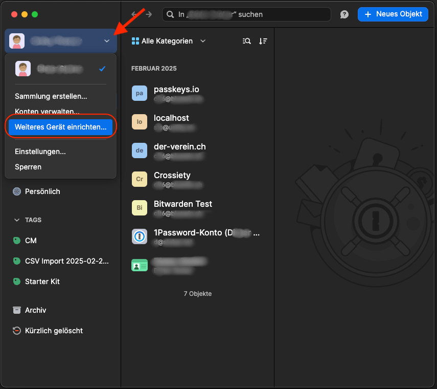437x389 pixels.
Task: Click the Bitwarden Test 'Bi' icon
Action: pyautogui.click(x=140, y=208)
